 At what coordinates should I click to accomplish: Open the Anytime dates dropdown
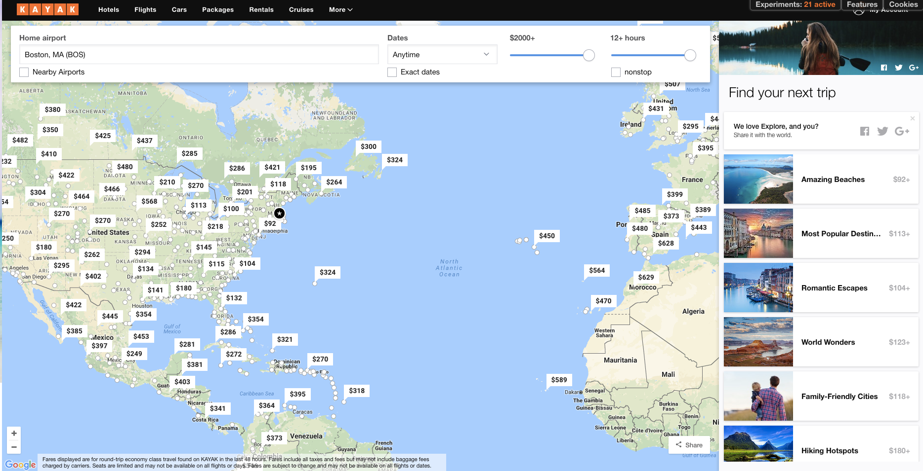tap(442, 54)
